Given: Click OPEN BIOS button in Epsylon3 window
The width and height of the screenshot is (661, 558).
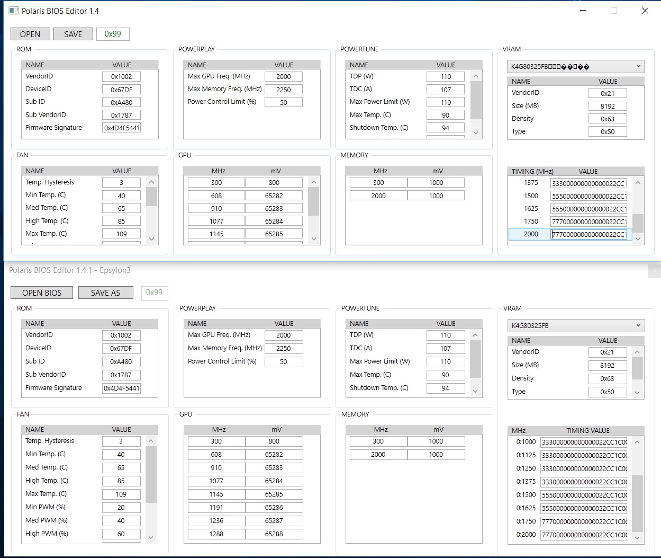Looking at the screenshot, I should point(42,293).
